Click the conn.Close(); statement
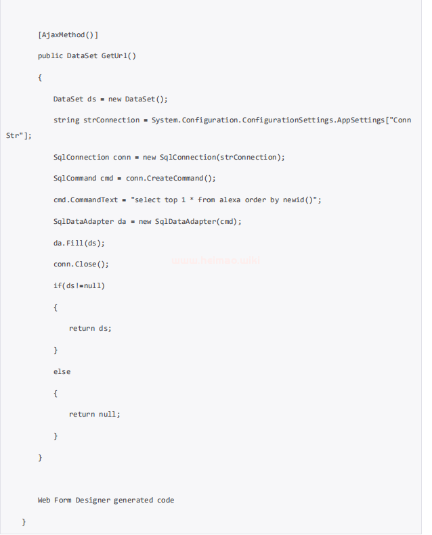 [x=81, y=264]
